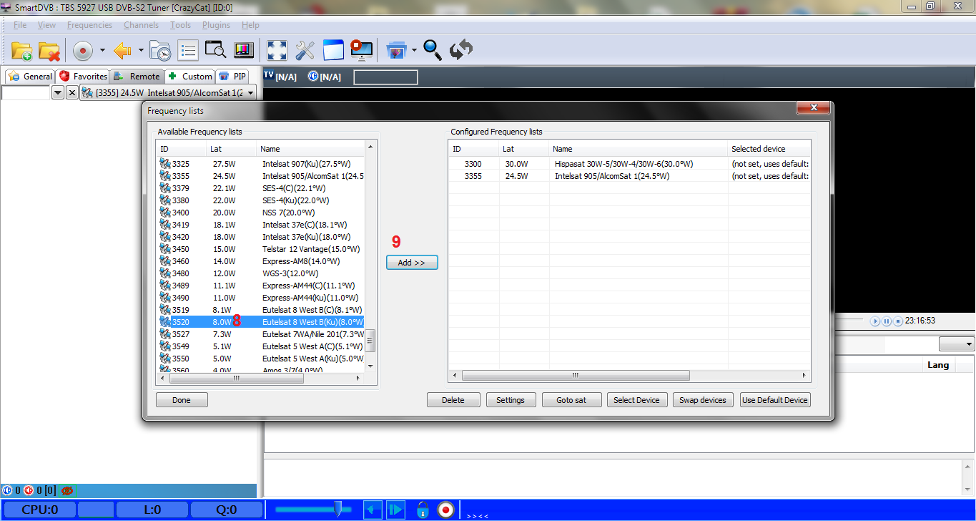
Task: Select SES-4(Ku)(22.0°W) in available list
Action: pyautogui.click(x=260, y=200)
